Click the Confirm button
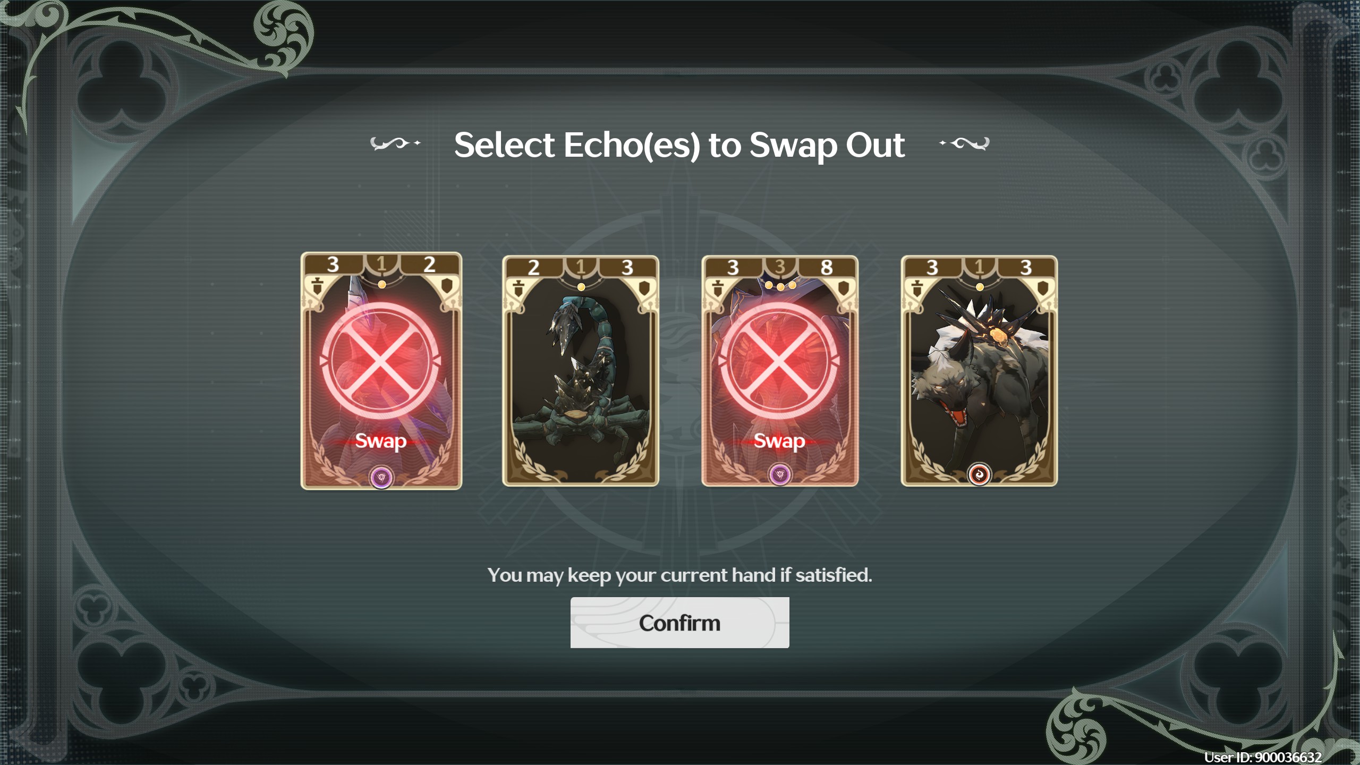The image size is (1360, 765). [679, 622]
